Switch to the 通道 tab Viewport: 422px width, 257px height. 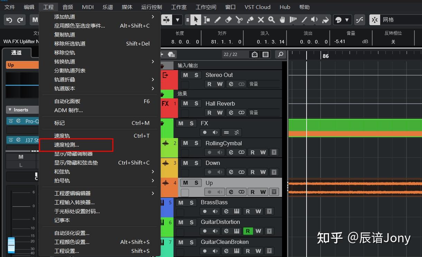click(16, 52)
